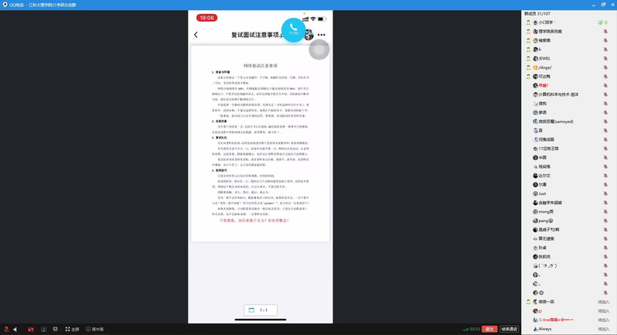Select member JEWEL in the list

pos(544,58)
